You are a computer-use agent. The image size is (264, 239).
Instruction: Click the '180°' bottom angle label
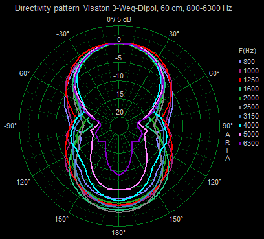[x=119, y=233]
